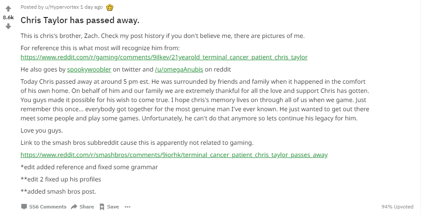
Task: Open the ellipsis more options menu
Action: click(127, 207)
